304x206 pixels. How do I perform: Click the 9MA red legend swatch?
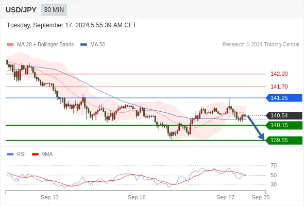[35, 154]
